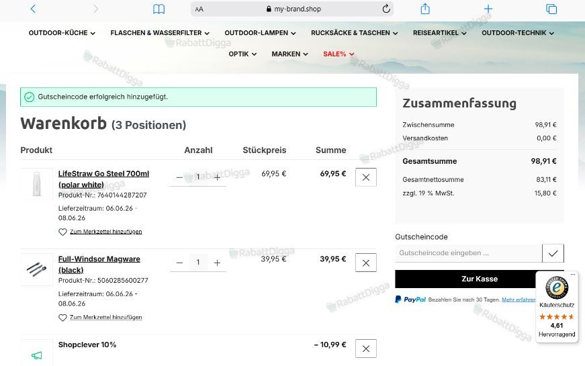Image resolution: width=585 pixels, height=366 pixels.
Task: Decrease quantity of Full-Windsor Magware
Action: tap(179, 263)
